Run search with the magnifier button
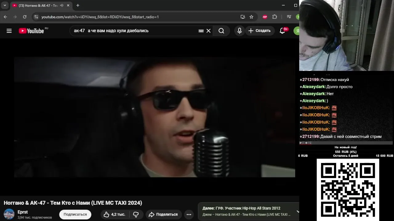 (221, 31)
